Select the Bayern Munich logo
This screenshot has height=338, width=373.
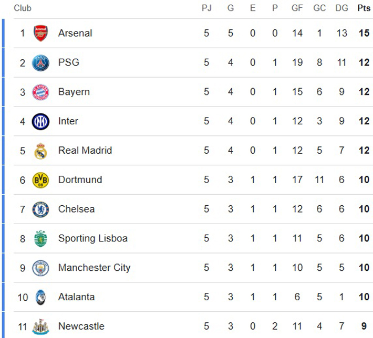coord(40,92)
